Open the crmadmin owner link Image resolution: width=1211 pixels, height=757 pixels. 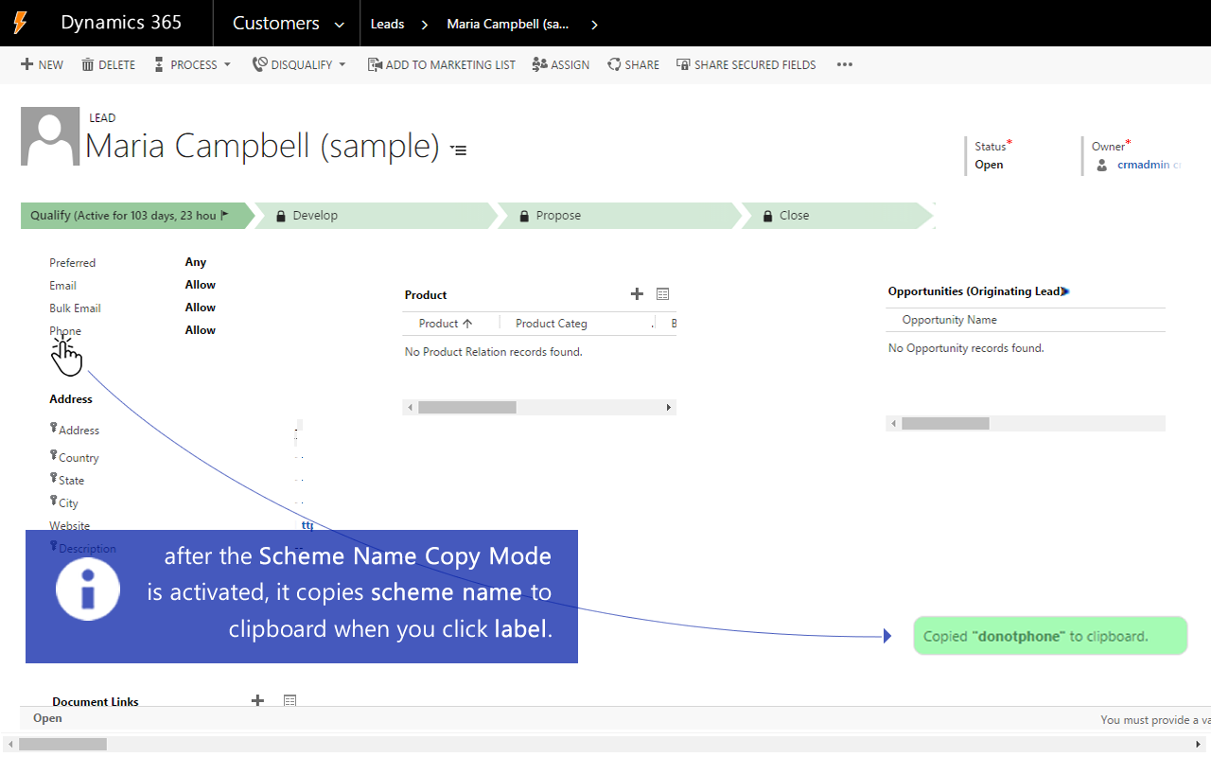(1145, 164)
